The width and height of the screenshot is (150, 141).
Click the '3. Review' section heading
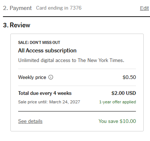17,25
